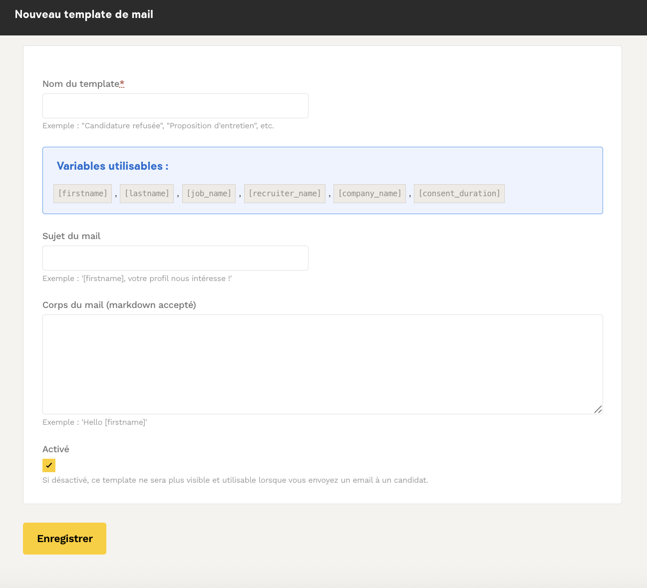Click the red required asterisk
The height and width of the screenshot is (588, 647).
122,84
